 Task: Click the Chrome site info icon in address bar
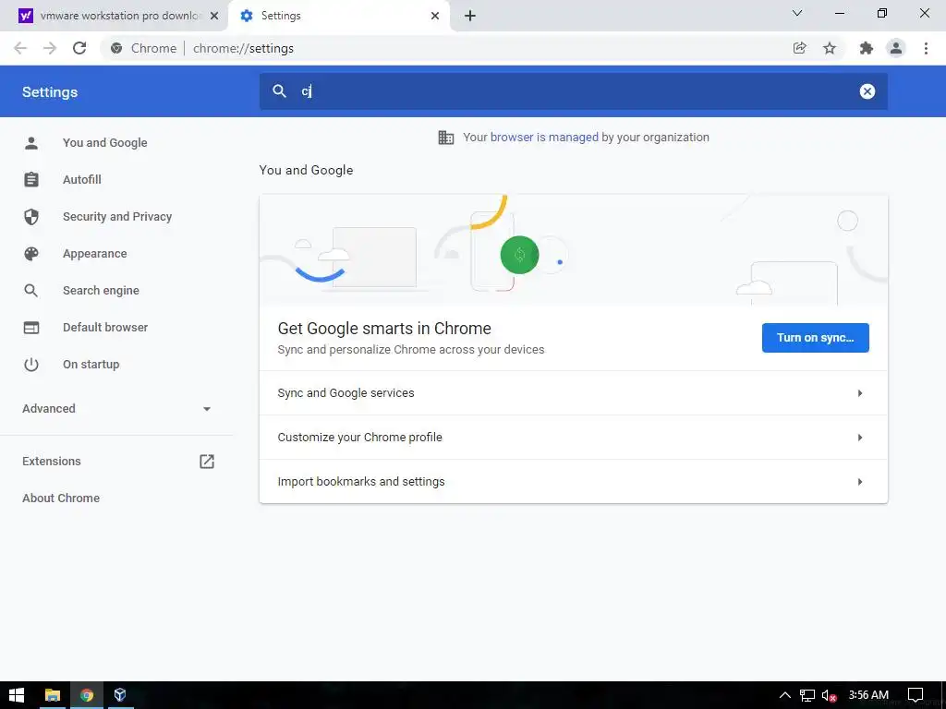[116, 48]
